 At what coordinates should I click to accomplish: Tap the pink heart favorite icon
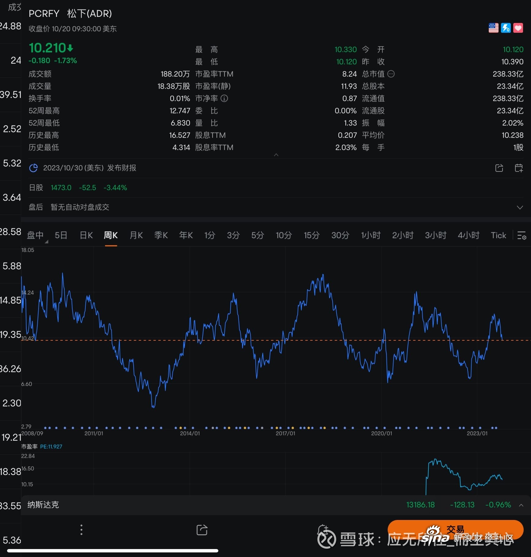coord(518,28)
